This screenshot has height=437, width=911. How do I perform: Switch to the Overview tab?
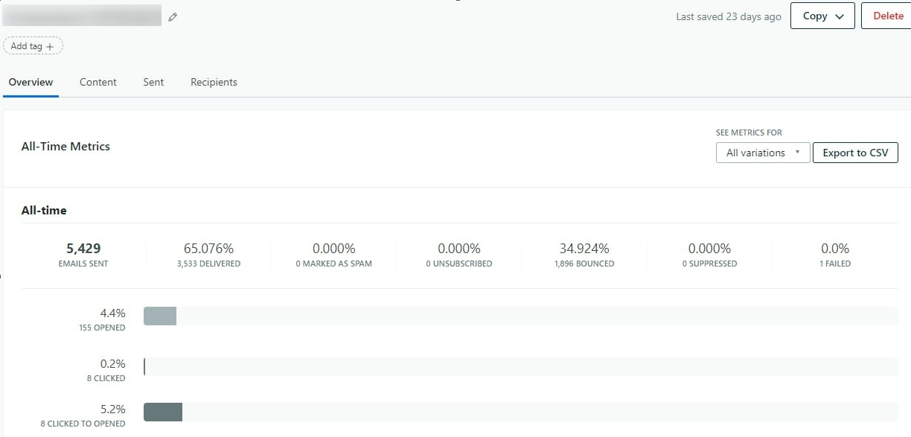31,83
